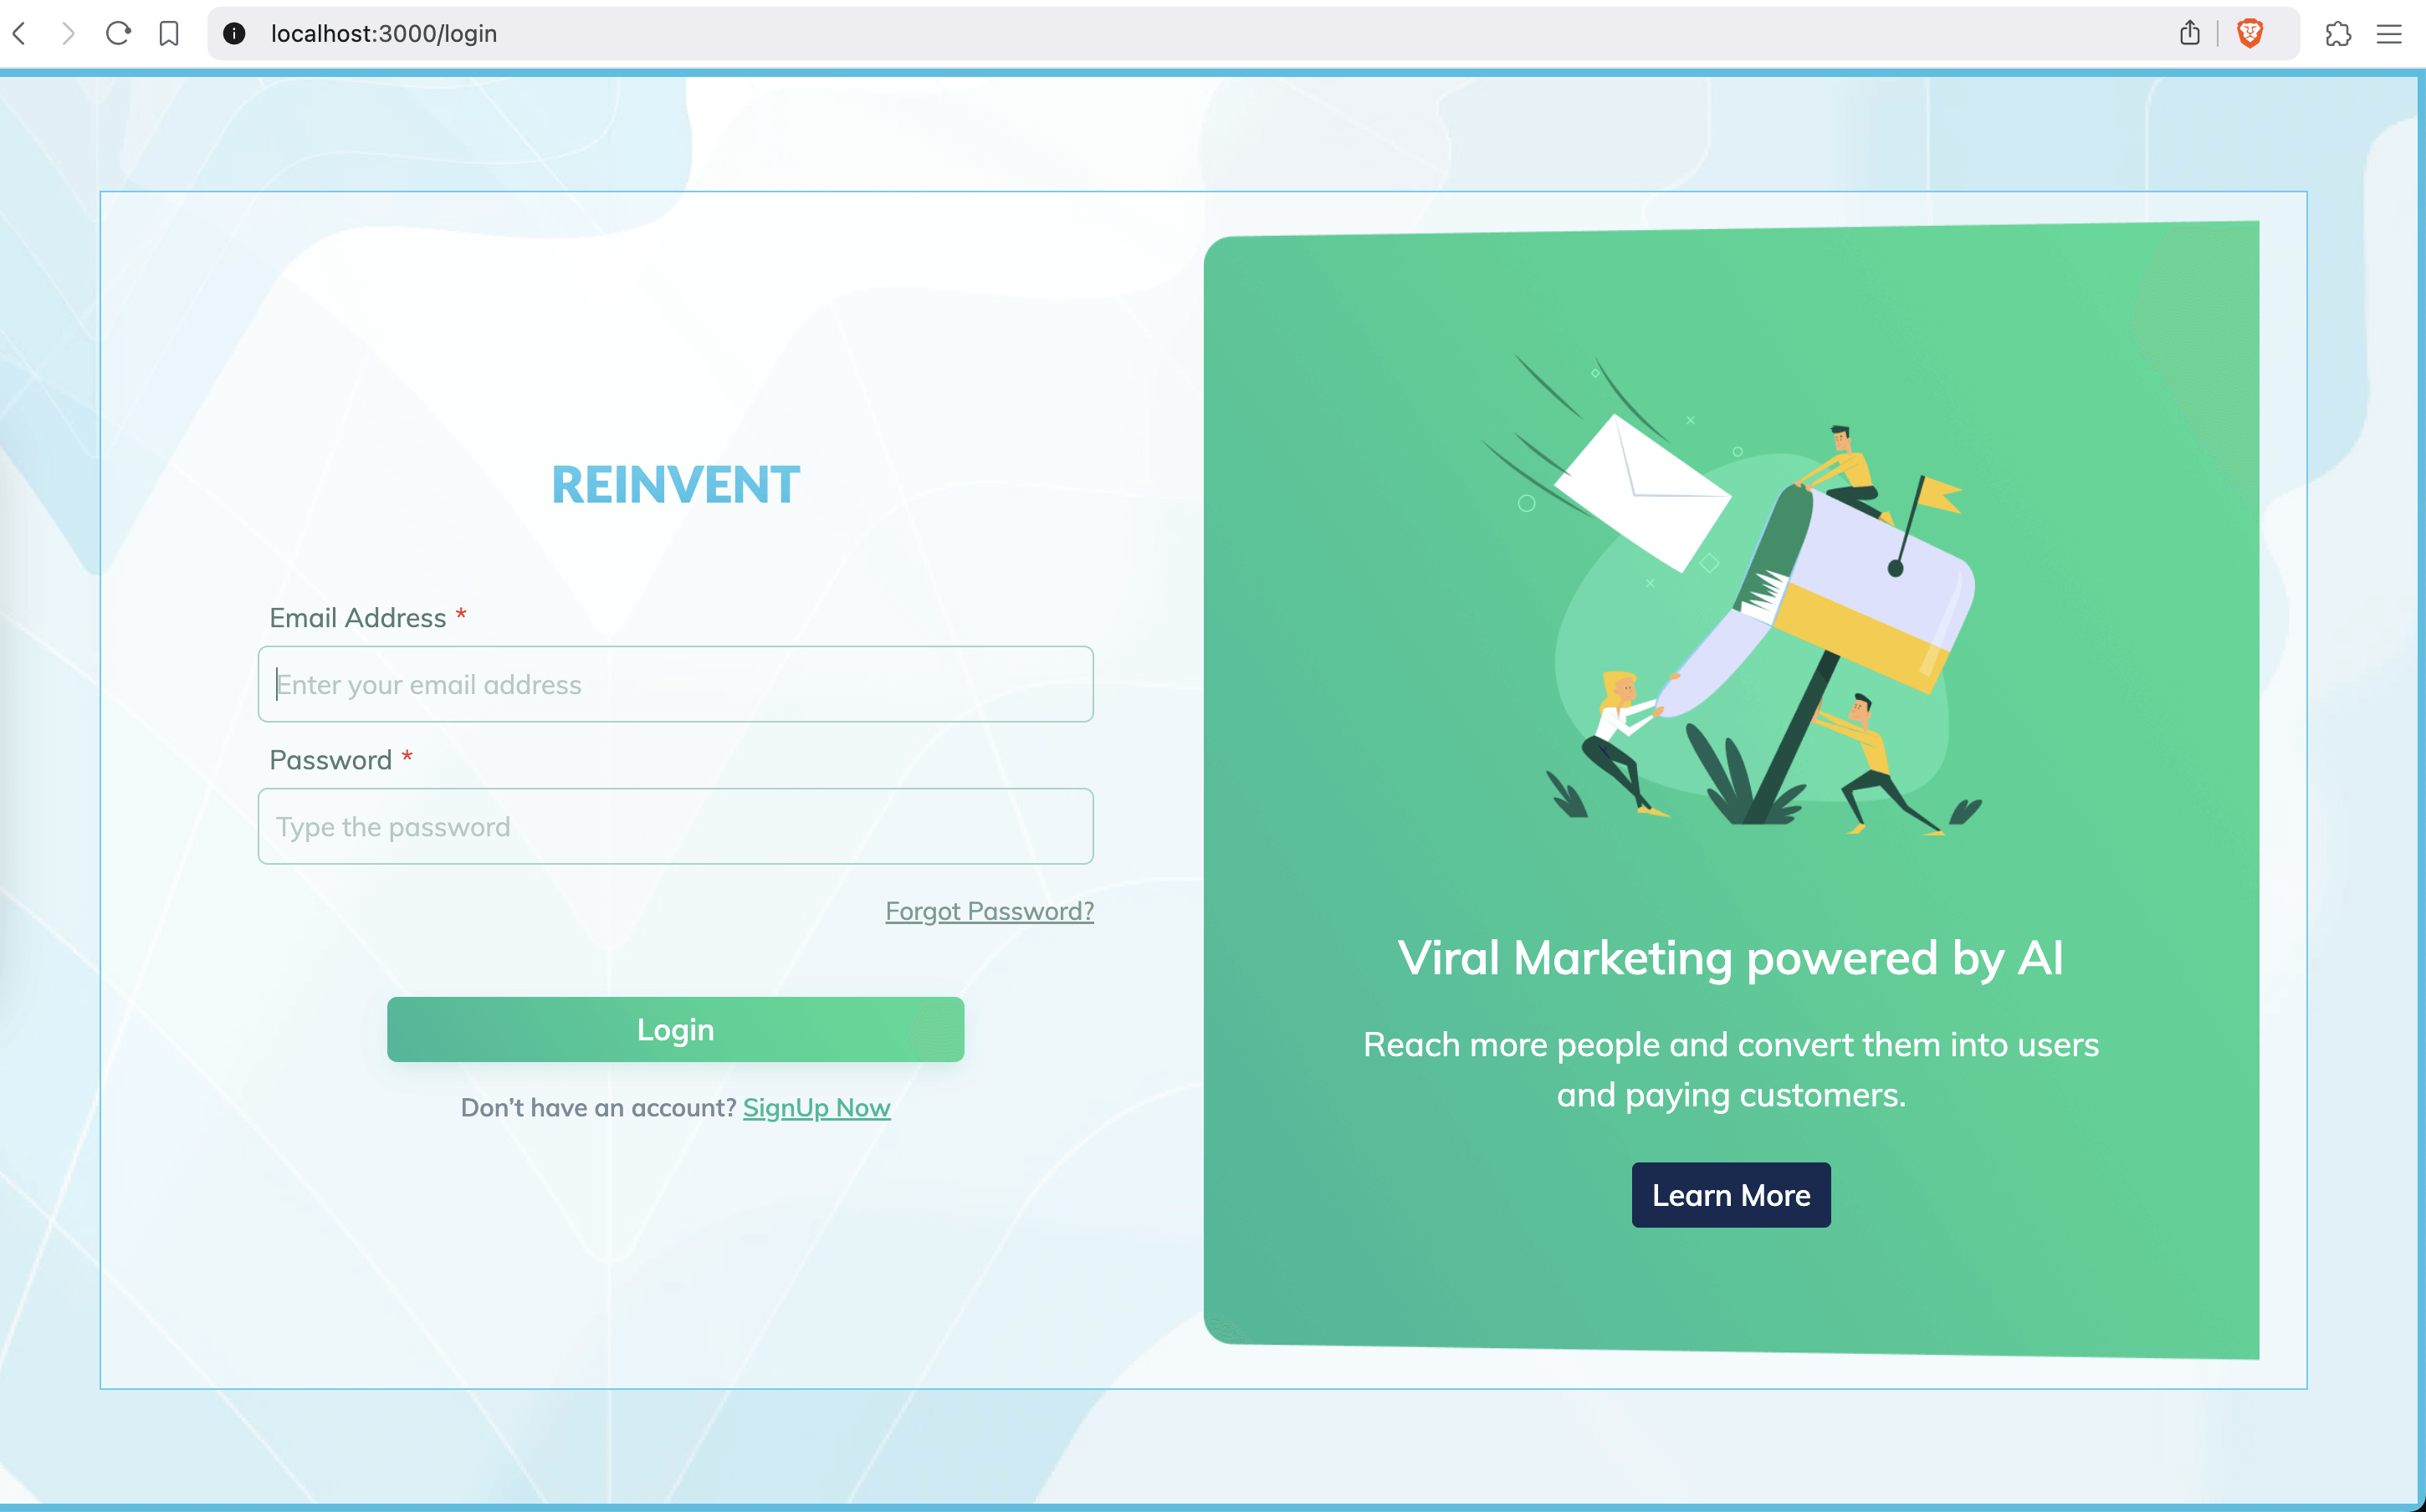Open the browser hamburger menu

(2388, 34)
